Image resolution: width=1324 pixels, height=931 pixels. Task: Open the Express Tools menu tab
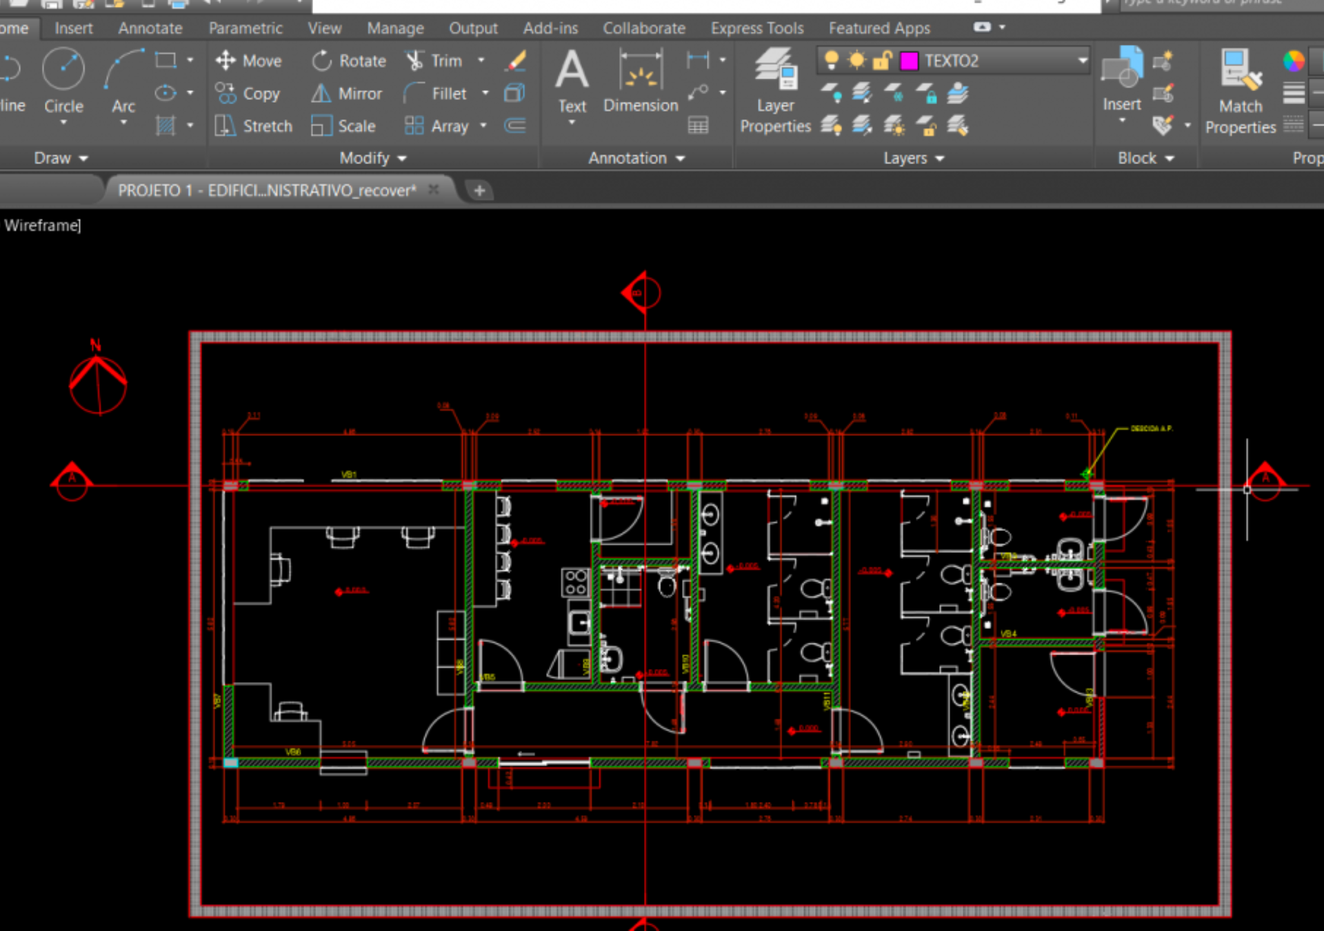point(756,28)
